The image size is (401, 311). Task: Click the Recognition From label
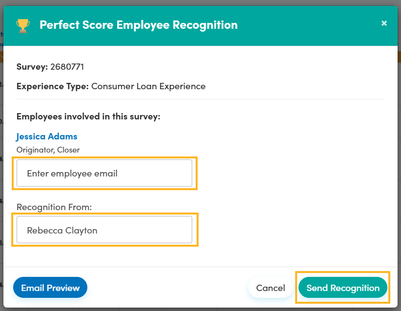tap(54, 207)
